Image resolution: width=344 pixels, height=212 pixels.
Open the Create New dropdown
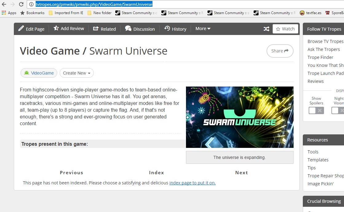pyautogui.click(x=77, y=73)
